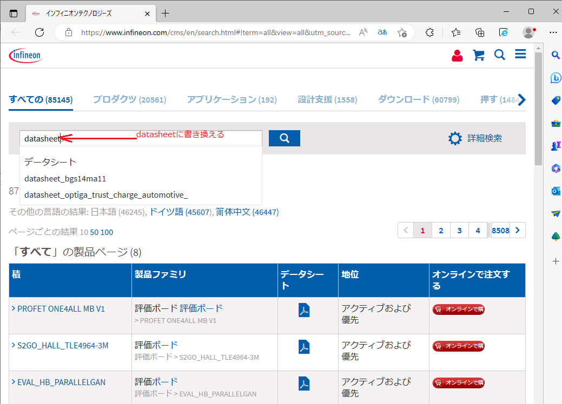Click the Internet Explorer mode icon
This screenshot has height=404, width=562.
coord(504,32)
